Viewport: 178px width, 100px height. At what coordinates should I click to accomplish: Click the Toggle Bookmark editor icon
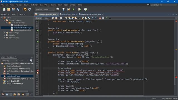point(89,18)
